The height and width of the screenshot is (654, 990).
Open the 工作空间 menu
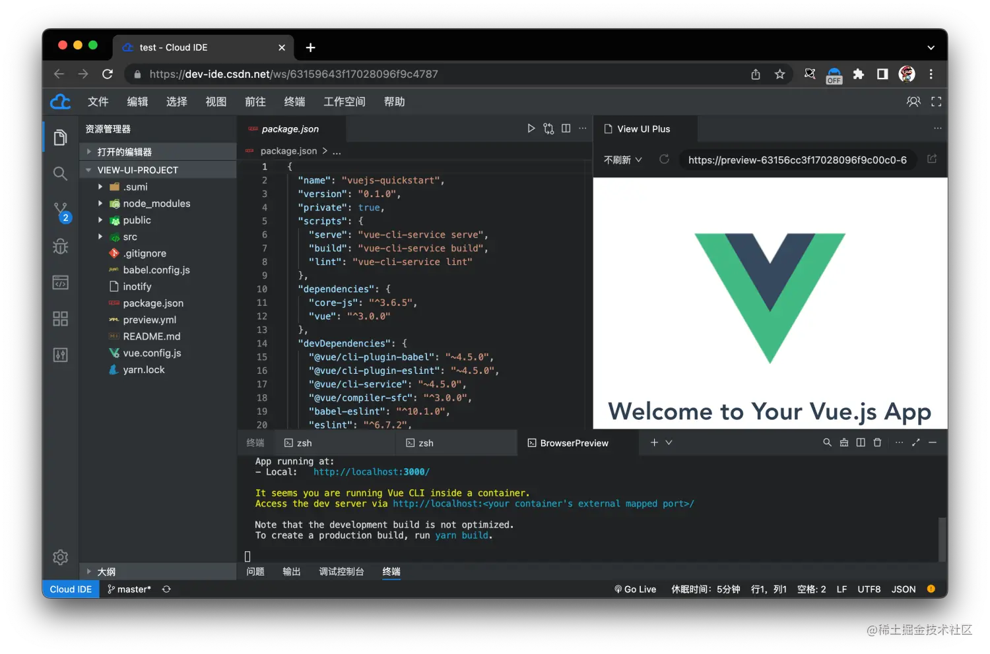344,102
